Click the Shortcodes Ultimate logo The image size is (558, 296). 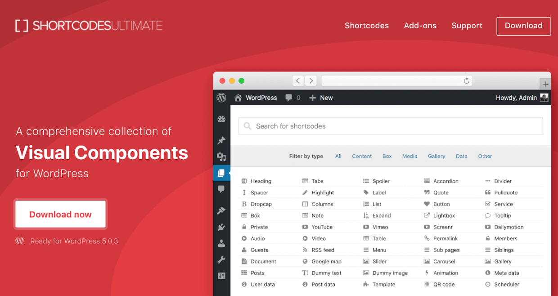point(89,26)
